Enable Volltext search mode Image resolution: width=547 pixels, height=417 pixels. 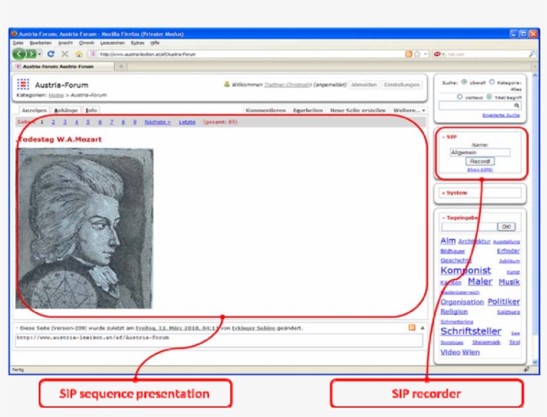460,97
